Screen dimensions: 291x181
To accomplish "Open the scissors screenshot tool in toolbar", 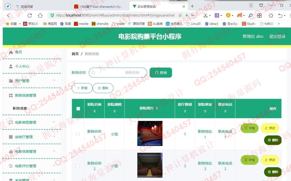I will [205, 16].
